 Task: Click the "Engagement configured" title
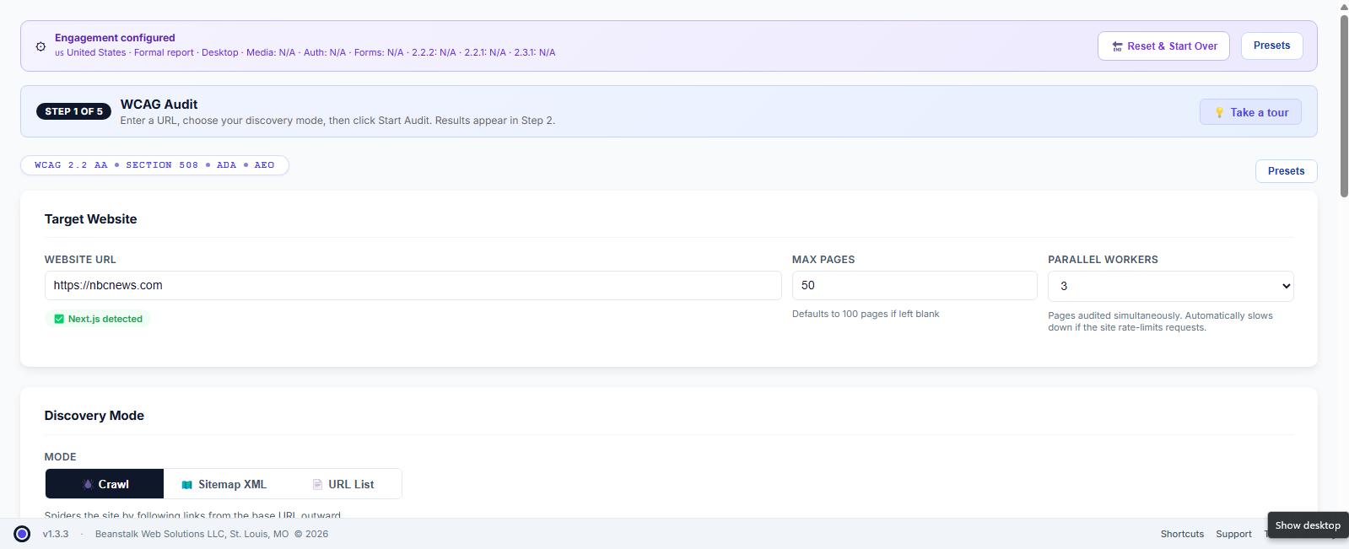115,38
